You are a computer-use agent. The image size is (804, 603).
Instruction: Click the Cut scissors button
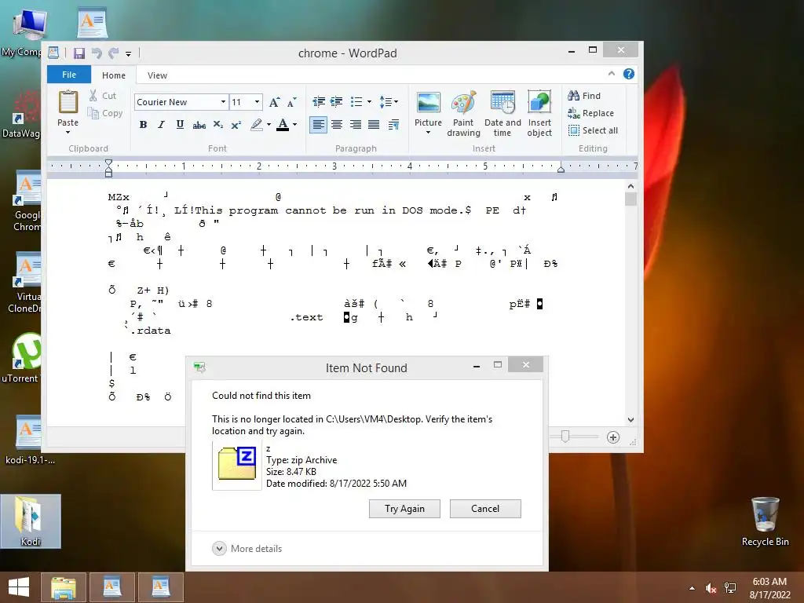click(x=103, y=95)
